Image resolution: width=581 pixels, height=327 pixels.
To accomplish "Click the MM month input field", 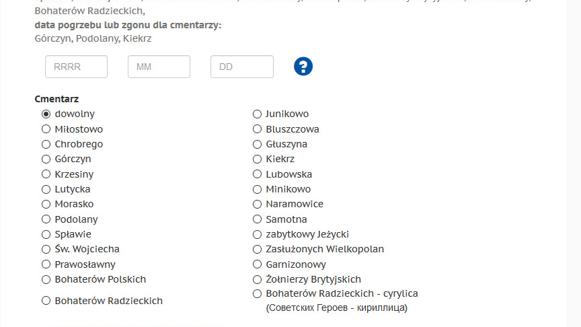I will point(159,67).
